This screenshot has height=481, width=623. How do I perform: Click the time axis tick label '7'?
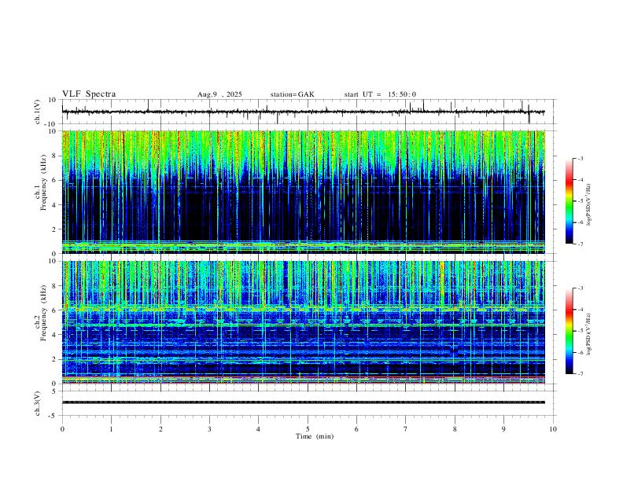click(x=406, y=429)
